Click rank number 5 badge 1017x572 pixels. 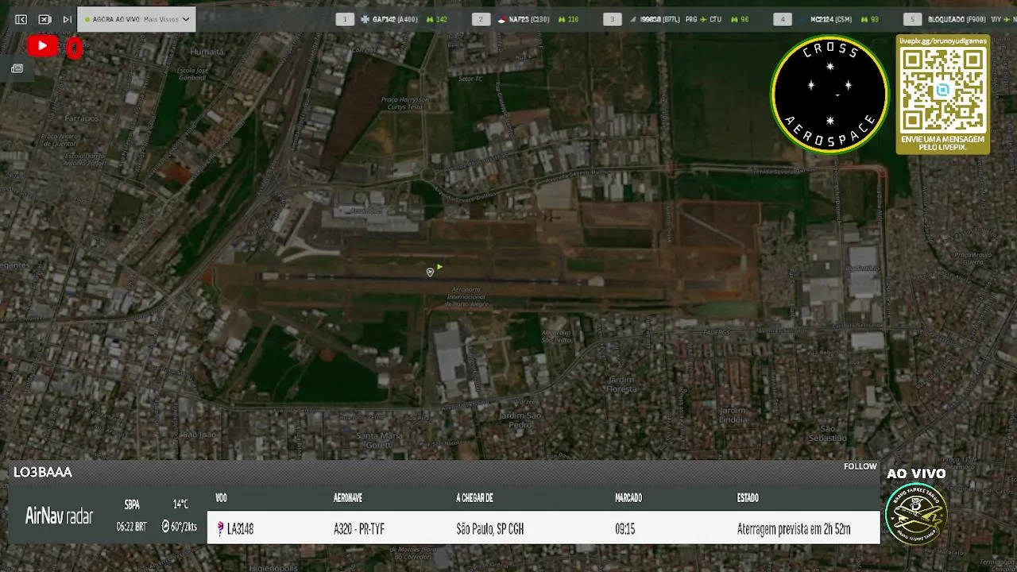(x=912, y=19)
